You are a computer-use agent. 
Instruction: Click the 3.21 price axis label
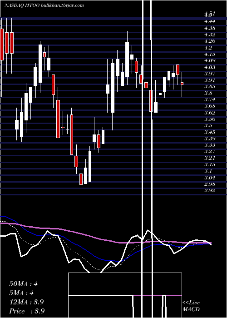pyautogui.click(x=210, y=158)
